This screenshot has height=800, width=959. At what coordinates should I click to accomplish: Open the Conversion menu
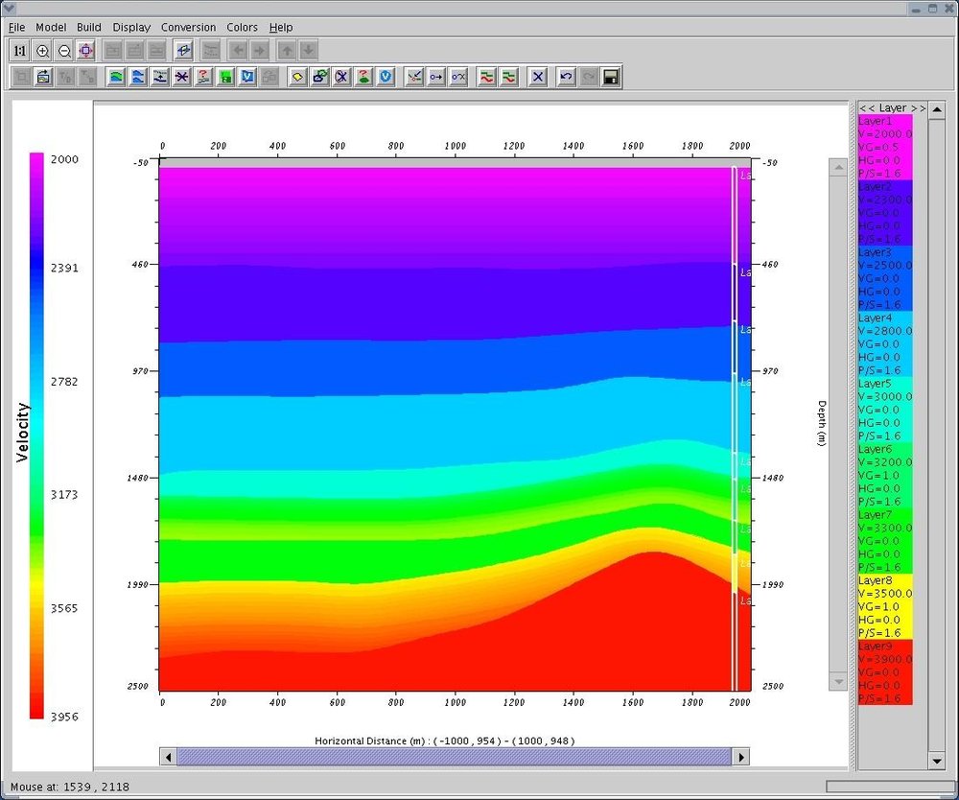[188, 27]
